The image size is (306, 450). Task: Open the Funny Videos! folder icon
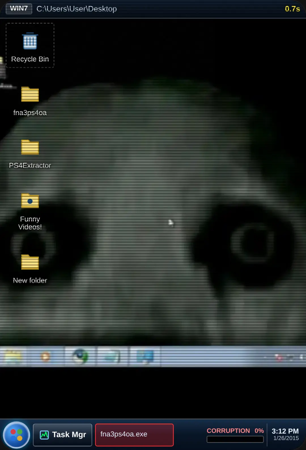pyautogui.click(x=30, y=201)
